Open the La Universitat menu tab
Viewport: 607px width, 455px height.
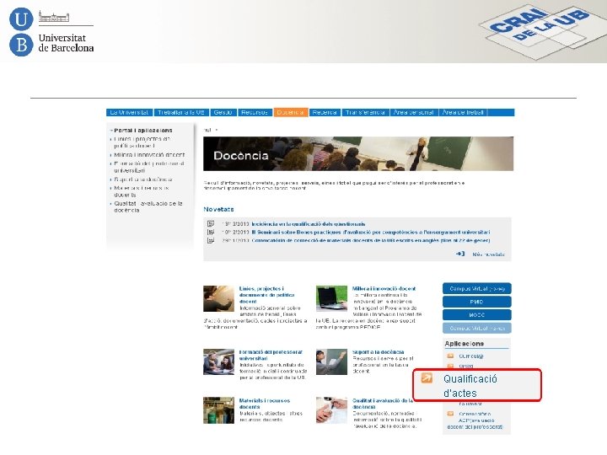click(x=129, y=112)
